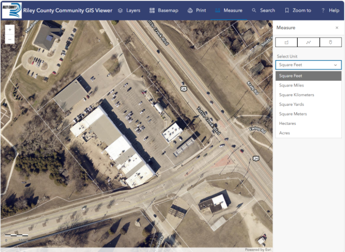The height and width of the screenshot is (252, 345).
Task: Zoom out on the map
Action: click(x=9, y=39)
